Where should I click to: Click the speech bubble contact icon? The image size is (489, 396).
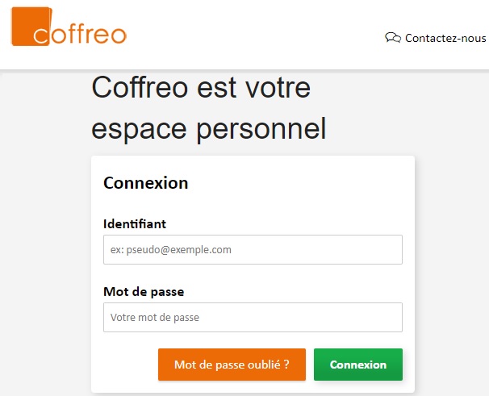(x=393, y=38)
